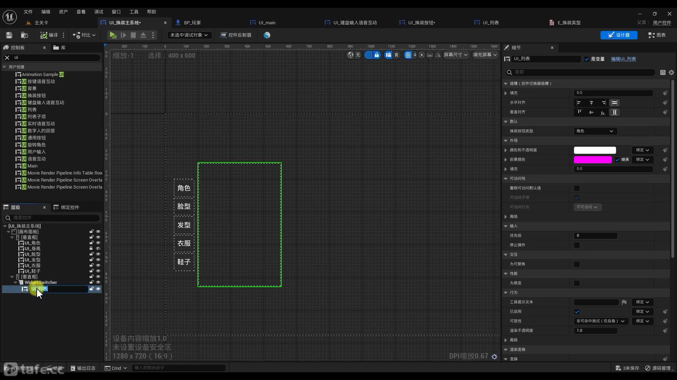Click the Eject icon in play controls
677x380 pixels.
[143, 35]
